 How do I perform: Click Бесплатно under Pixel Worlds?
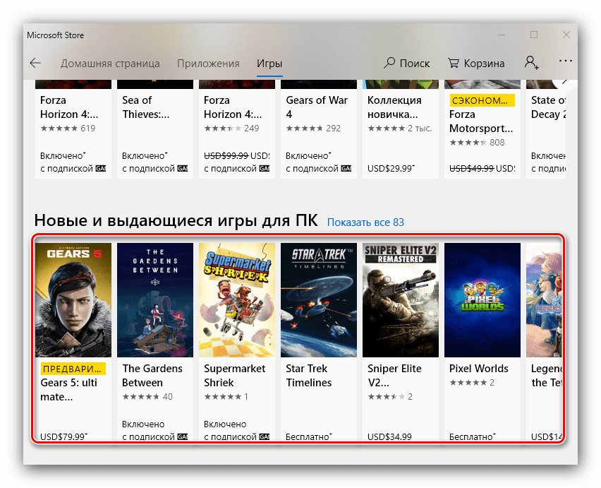click(472, 436)
